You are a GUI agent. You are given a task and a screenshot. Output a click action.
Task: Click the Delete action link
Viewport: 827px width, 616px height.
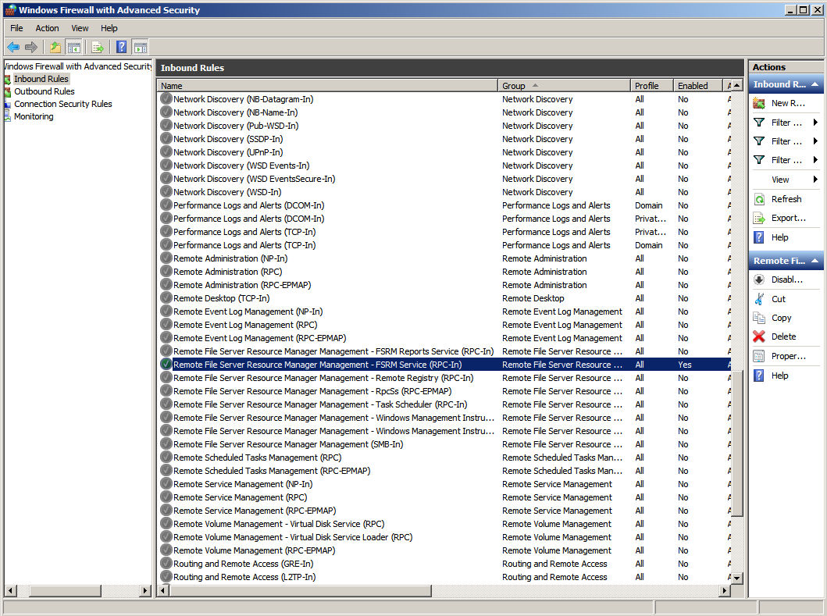[x=784, y=336]
